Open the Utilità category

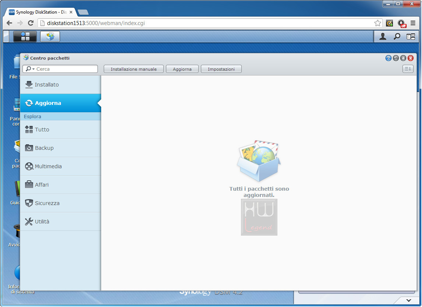61,221
